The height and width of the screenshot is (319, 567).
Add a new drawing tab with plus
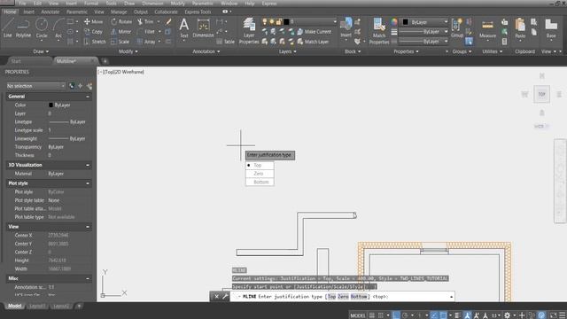pos(105,61)
